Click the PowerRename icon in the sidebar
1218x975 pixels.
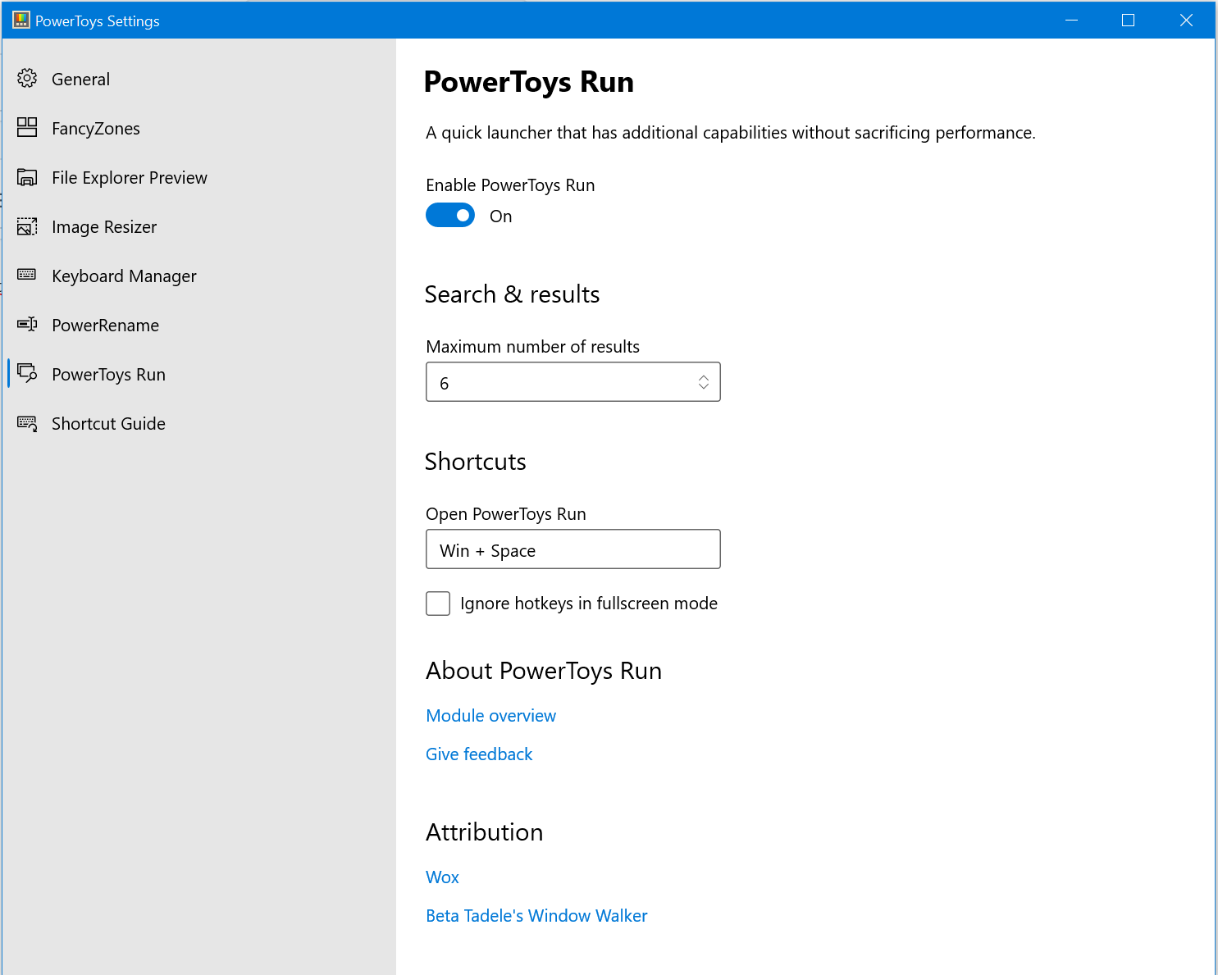click(x=27, y=325)
